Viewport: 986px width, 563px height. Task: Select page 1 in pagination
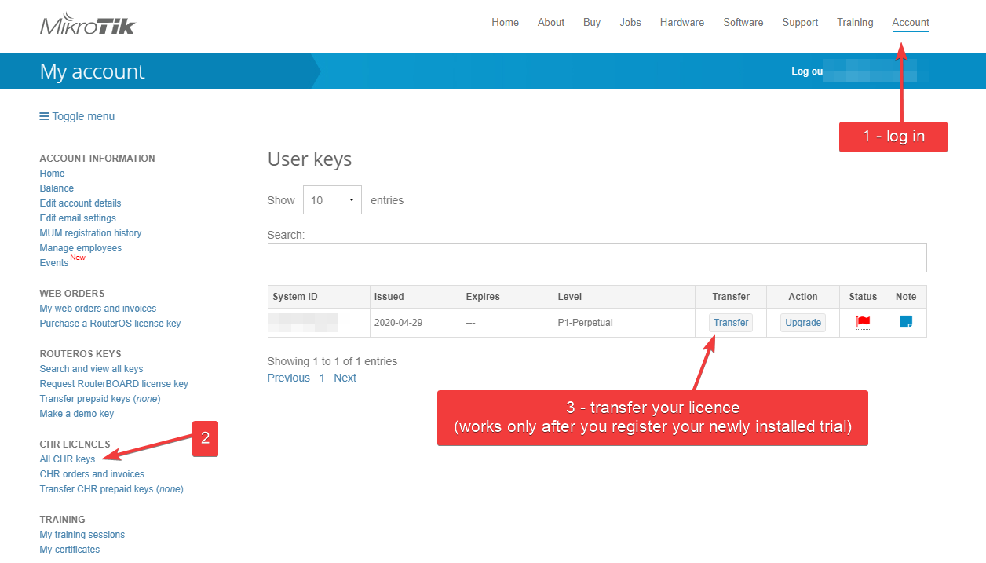point(322,378)
